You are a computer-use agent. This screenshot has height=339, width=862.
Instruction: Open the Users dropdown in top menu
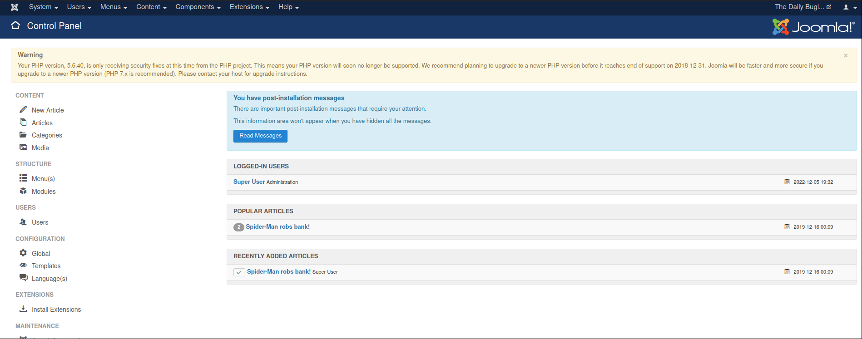79,7
